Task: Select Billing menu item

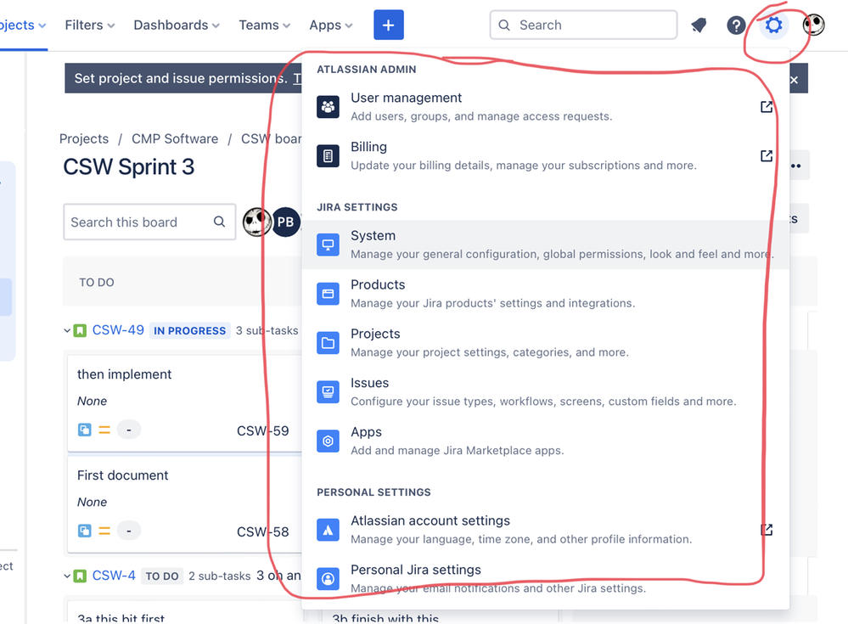Action: [545, 156]
